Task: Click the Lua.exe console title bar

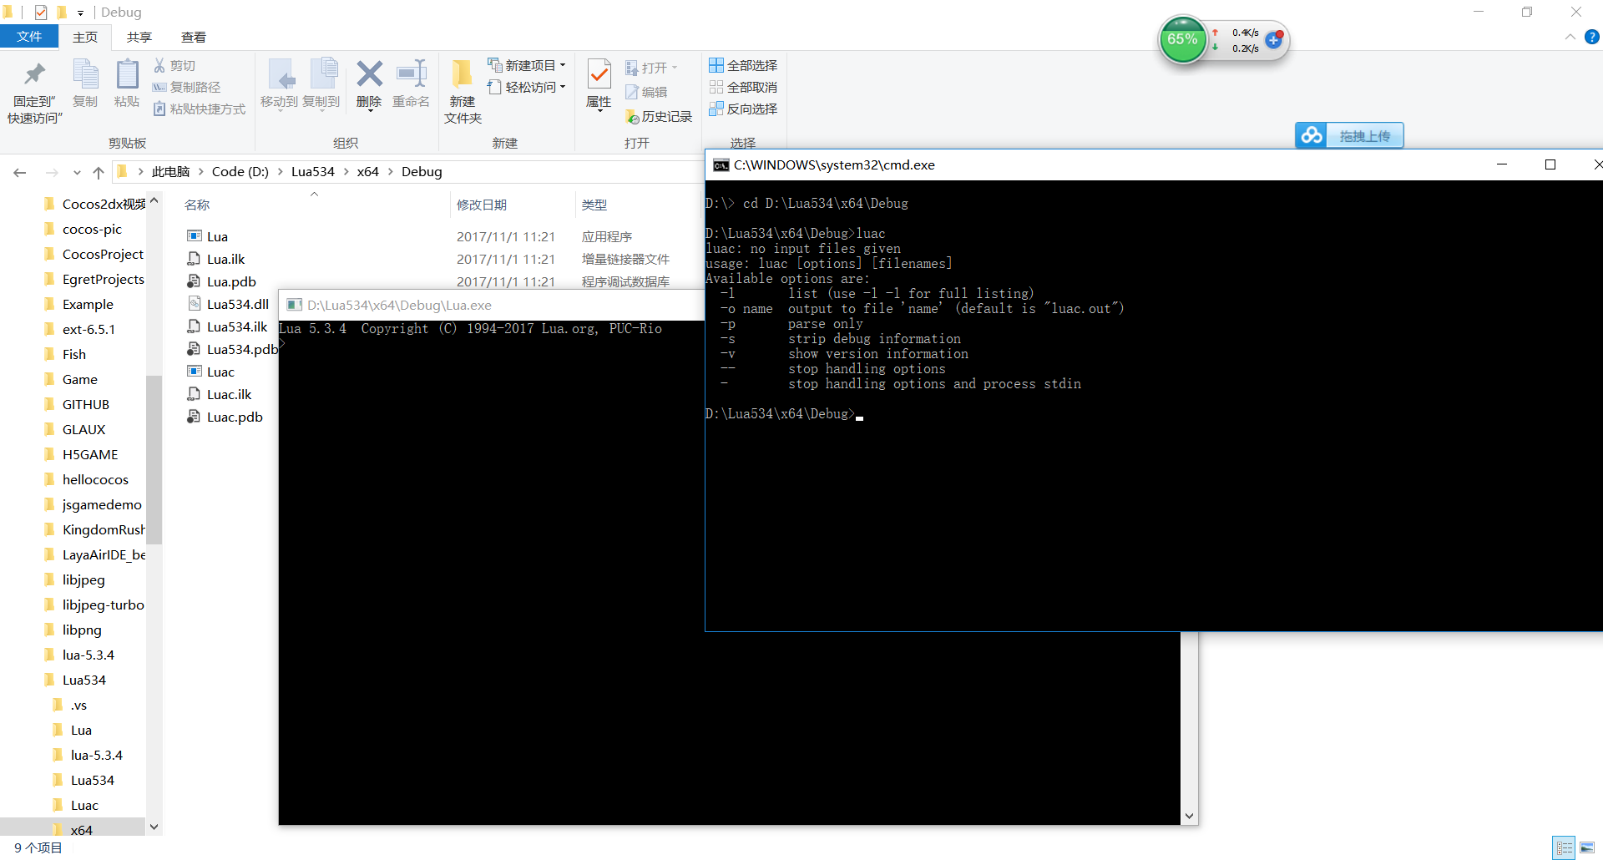Action: pos(491,305)
